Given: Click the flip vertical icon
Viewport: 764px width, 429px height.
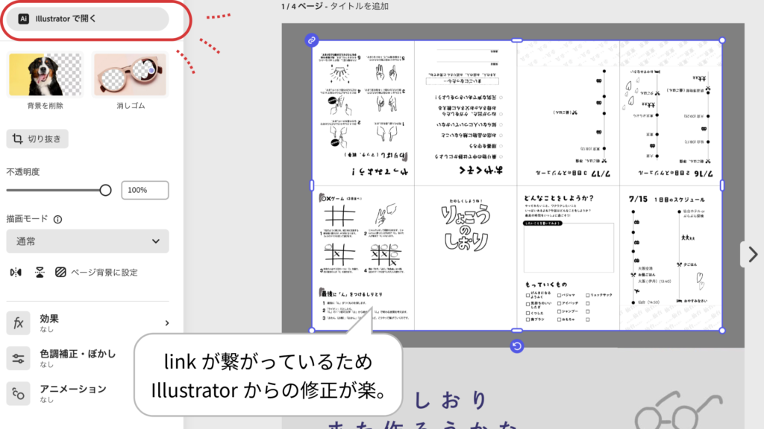Looking at the screenshot, I should [39, 273].
